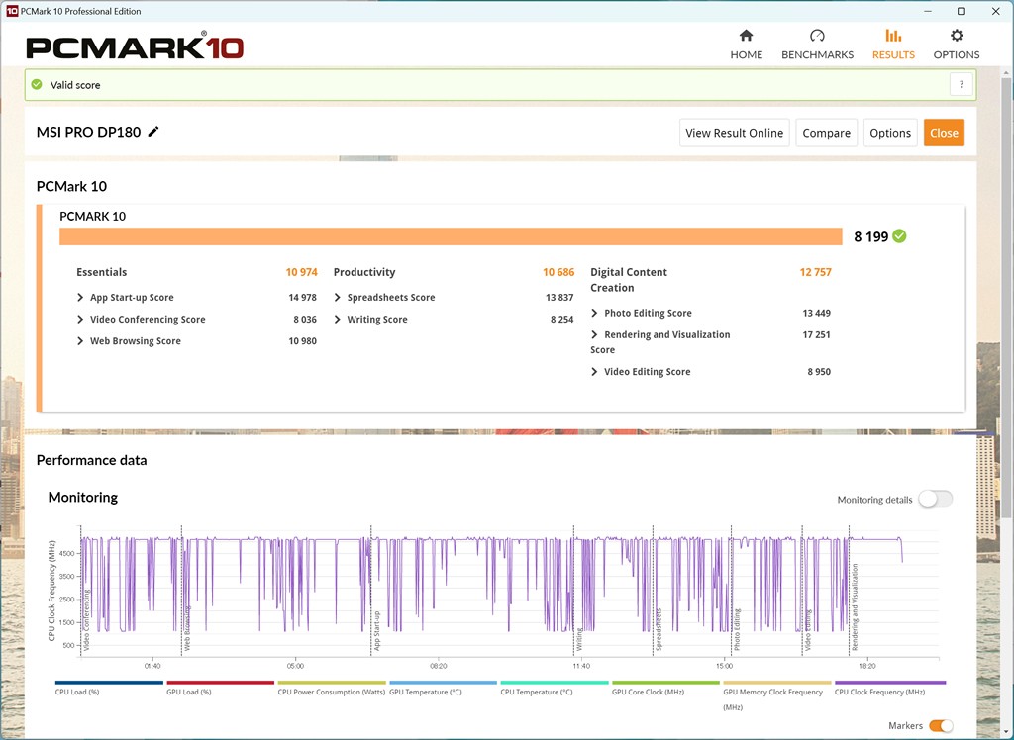
Task: Click the CPU Clock Frequency purple legend swatch
Action: (889, 683)
